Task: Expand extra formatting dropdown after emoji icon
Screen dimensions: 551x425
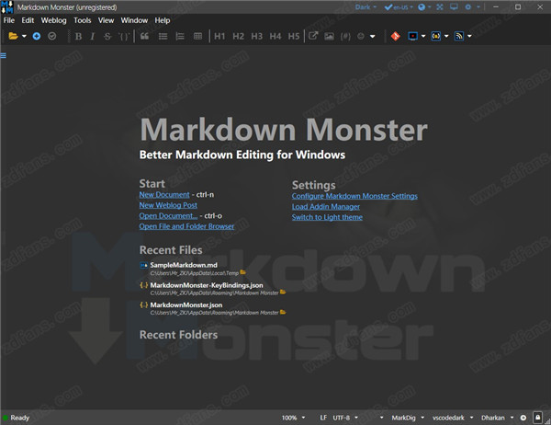Action: tap(373, 36)
